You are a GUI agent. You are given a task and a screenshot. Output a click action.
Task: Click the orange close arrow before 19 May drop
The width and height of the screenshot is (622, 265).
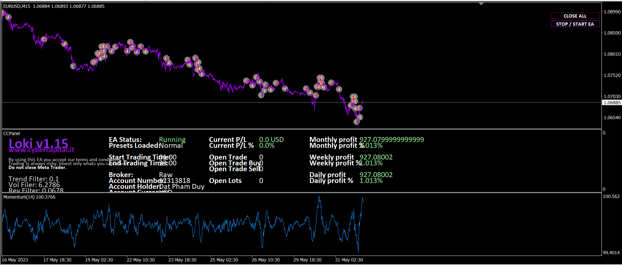click(x=64, y=44)
